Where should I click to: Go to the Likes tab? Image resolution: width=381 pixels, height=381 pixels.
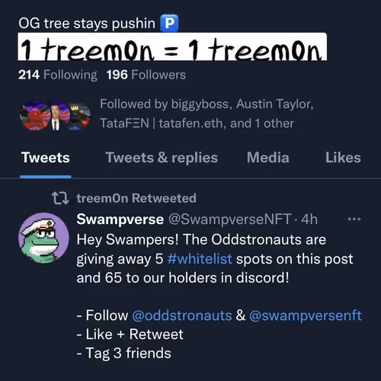pos(343,158)
